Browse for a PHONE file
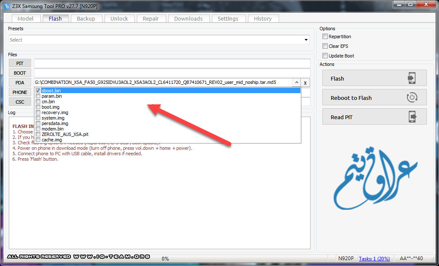Viewport: 439px width, 266px height. click(20, 92)
